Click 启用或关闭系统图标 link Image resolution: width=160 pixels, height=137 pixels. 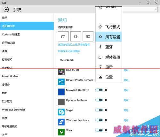(69, 51)
